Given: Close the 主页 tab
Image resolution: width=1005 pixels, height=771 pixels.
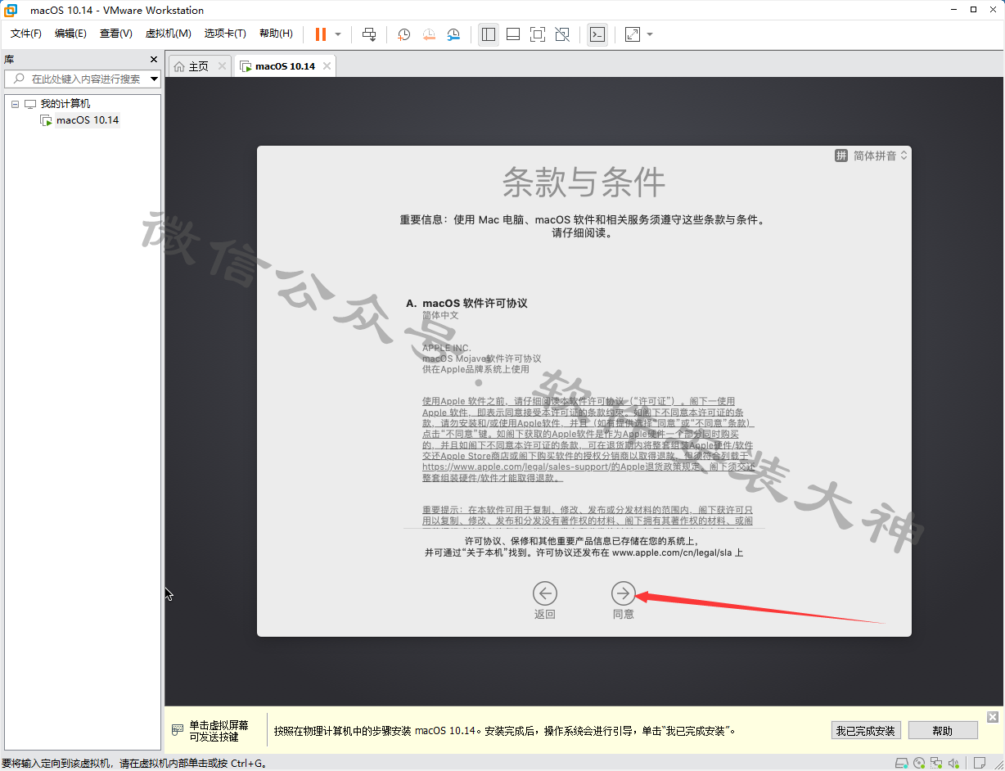Looking at the screenshot, I should point(223,66).
